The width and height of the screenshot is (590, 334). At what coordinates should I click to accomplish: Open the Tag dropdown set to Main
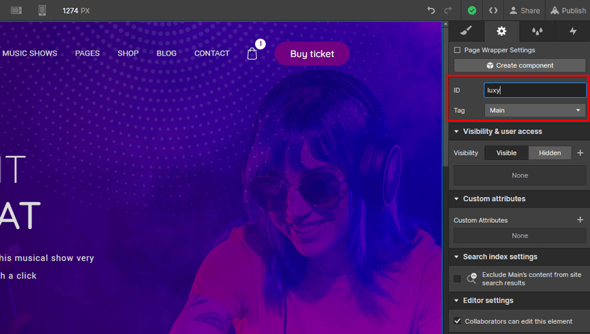point(534,110)
